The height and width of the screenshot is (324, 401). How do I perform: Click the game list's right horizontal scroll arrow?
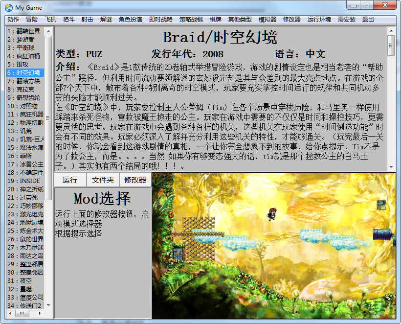[x=40, y=313]
